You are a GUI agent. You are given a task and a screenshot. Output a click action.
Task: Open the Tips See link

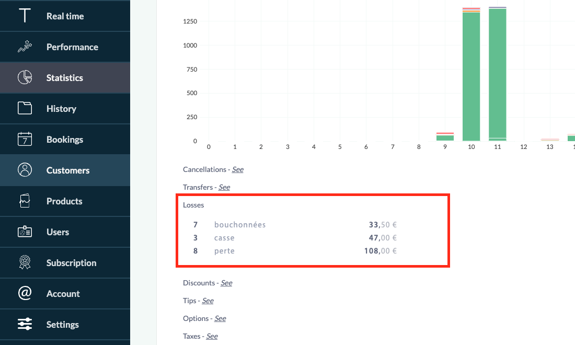pyautogui.click(x=208, y=301)
